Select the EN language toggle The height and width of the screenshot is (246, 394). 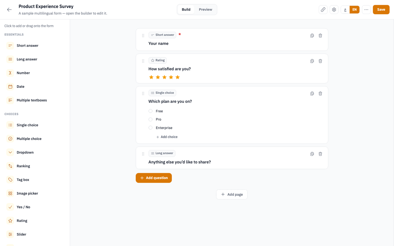pyautogui.click(x=354, y=9)
